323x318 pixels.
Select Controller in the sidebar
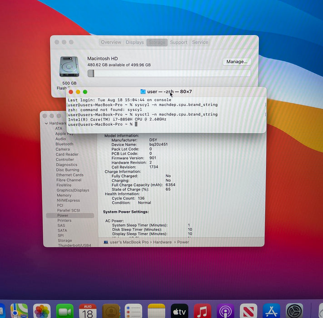65,159
